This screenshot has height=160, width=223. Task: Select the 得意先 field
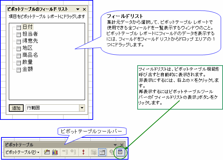coord(30,41)
